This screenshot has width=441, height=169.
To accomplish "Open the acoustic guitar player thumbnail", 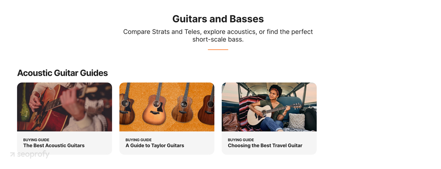I will (64, 107).
